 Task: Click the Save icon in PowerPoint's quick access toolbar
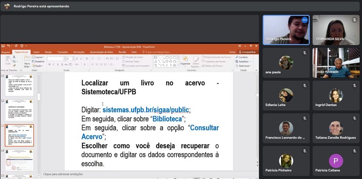point(3,46)
